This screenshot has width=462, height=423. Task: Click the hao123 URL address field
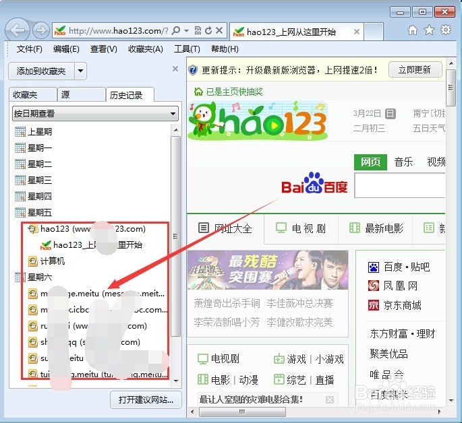pyautogui.click(x=119, y=30)
